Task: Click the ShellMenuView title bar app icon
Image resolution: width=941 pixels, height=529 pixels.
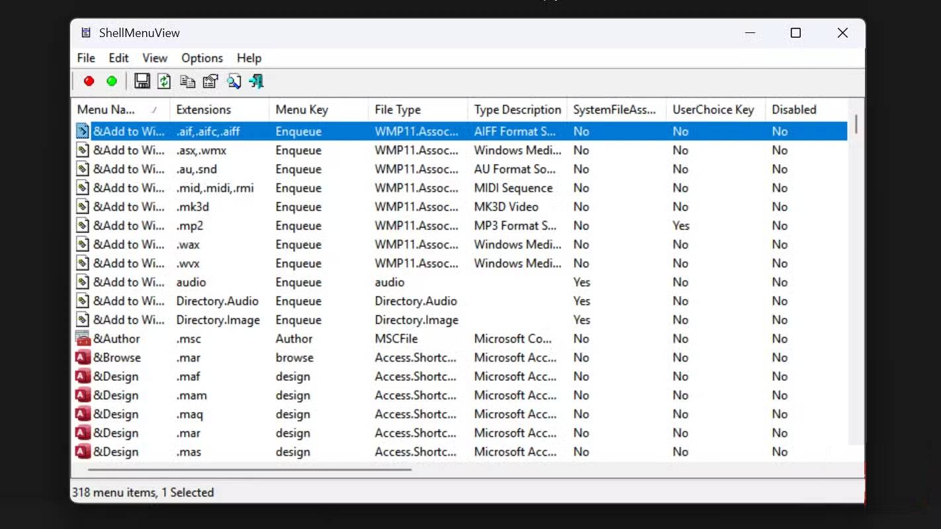Action: point(86,32)
